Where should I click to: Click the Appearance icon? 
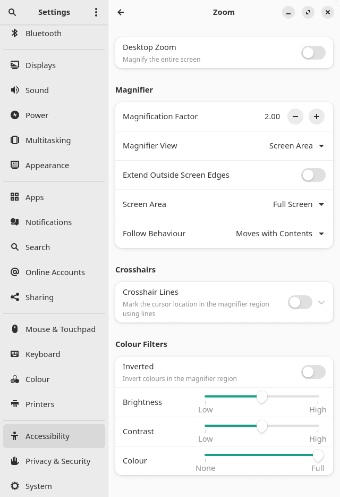pyautogui.click(x=14, y=165)
